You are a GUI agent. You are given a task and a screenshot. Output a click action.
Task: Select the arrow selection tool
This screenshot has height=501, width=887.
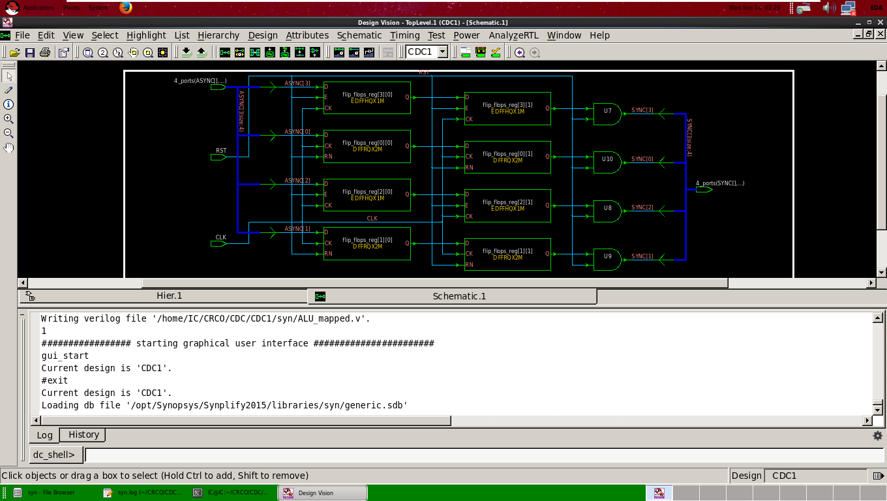coord(8,76)
